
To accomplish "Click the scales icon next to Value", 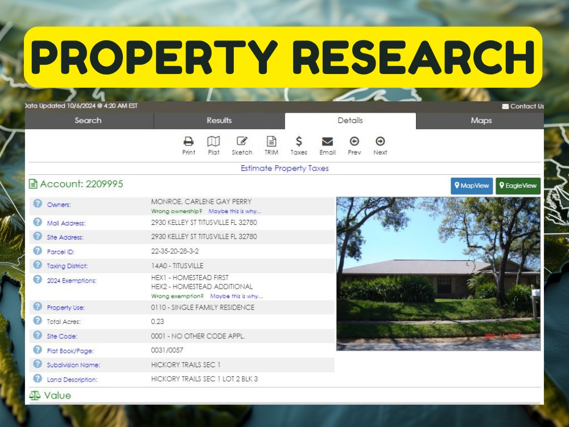I will (35, 396).
